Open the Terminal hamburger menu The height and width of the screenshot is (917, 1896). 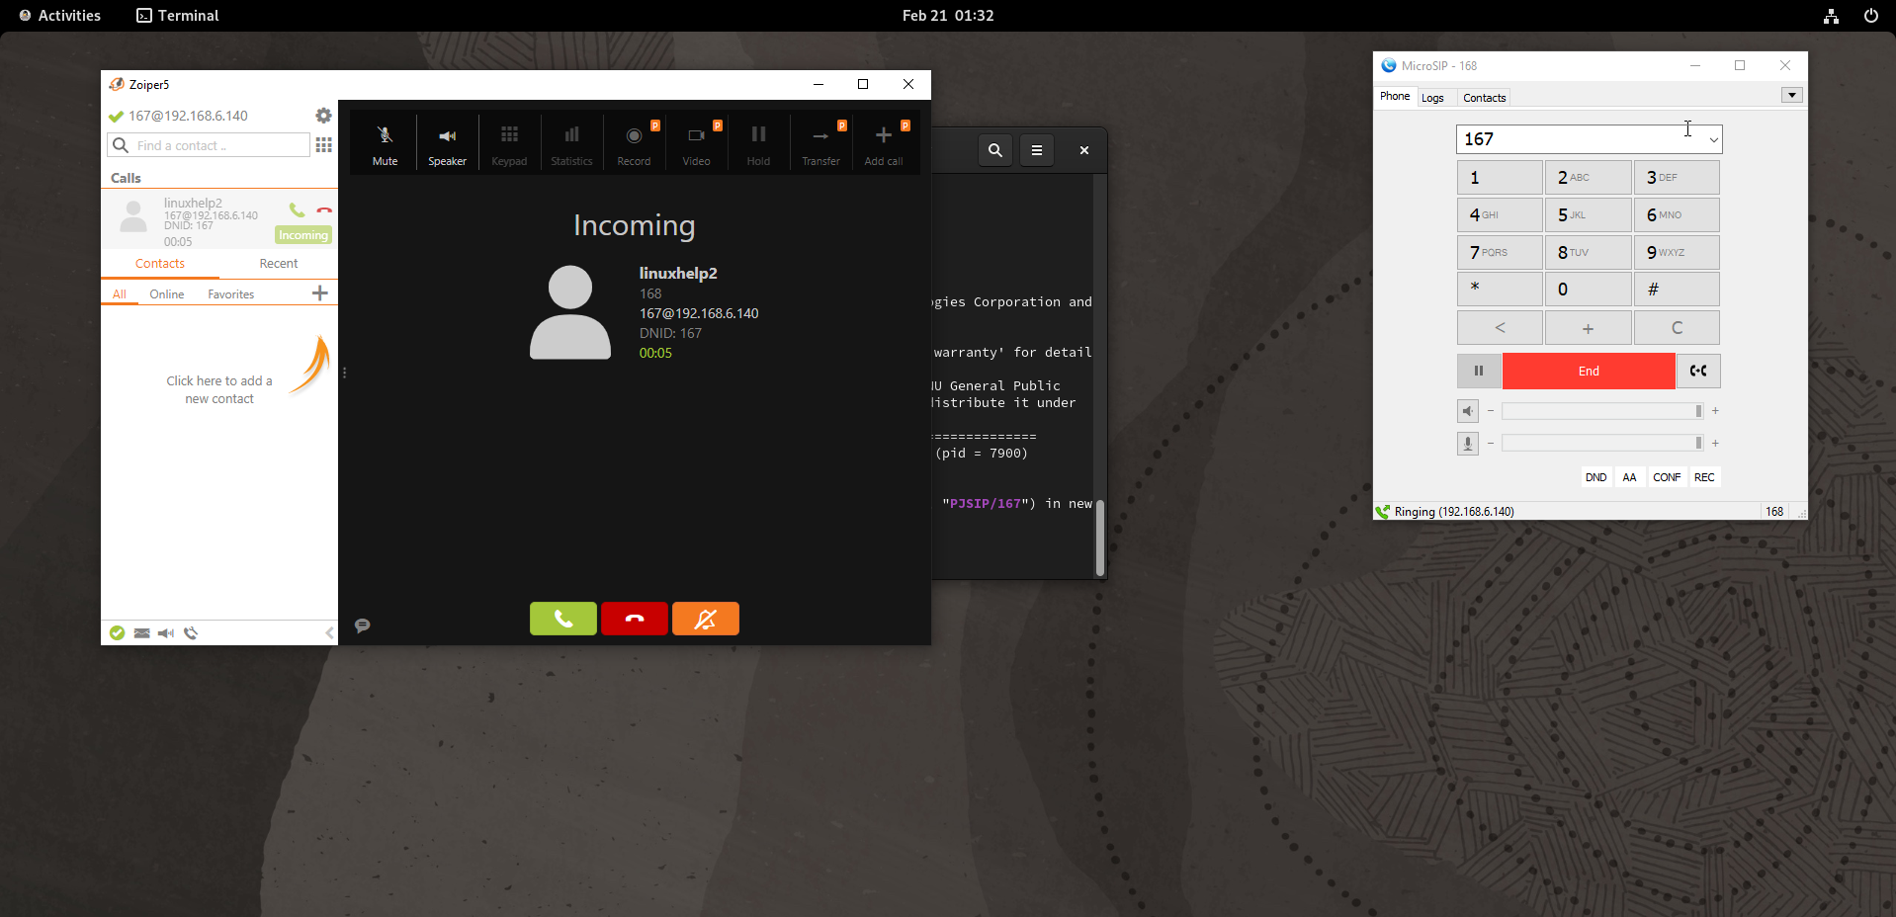click(1037, 150)
